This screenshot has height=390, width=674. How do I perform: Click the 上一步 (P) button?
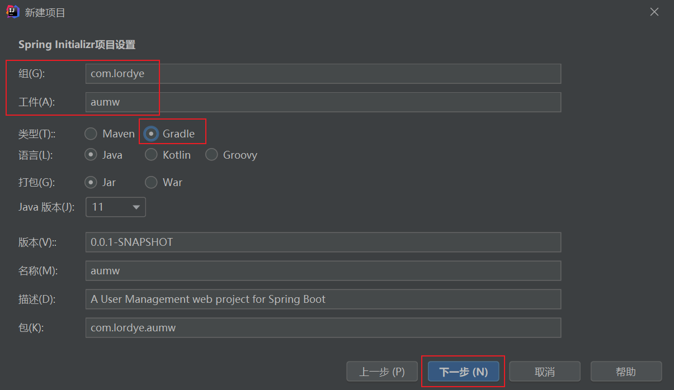(x=382, y=371)
